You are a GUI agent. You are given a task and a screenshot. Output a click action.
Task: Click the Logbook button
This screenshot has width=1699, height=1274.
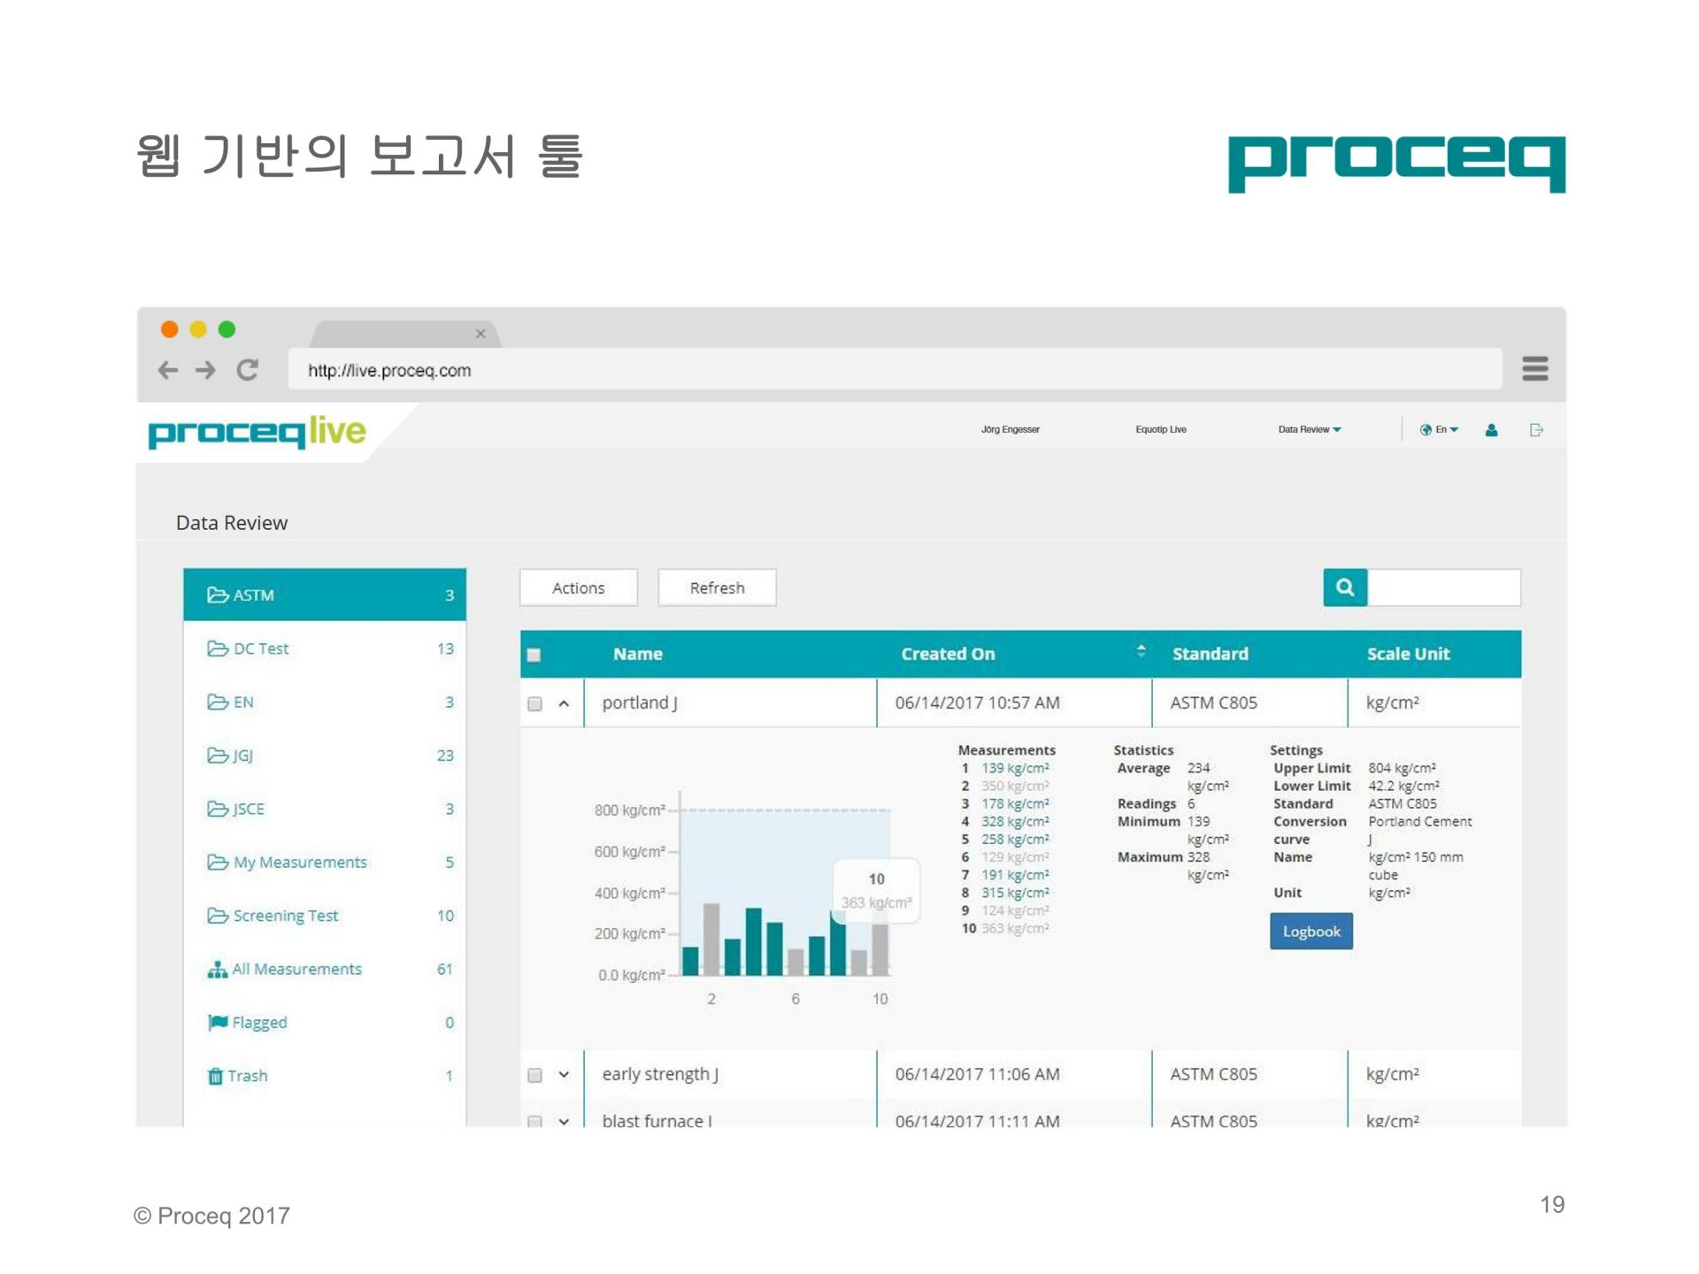1311,932
